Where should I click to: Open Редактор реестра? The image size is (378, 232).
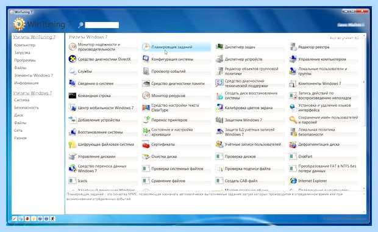click(323, 47)
